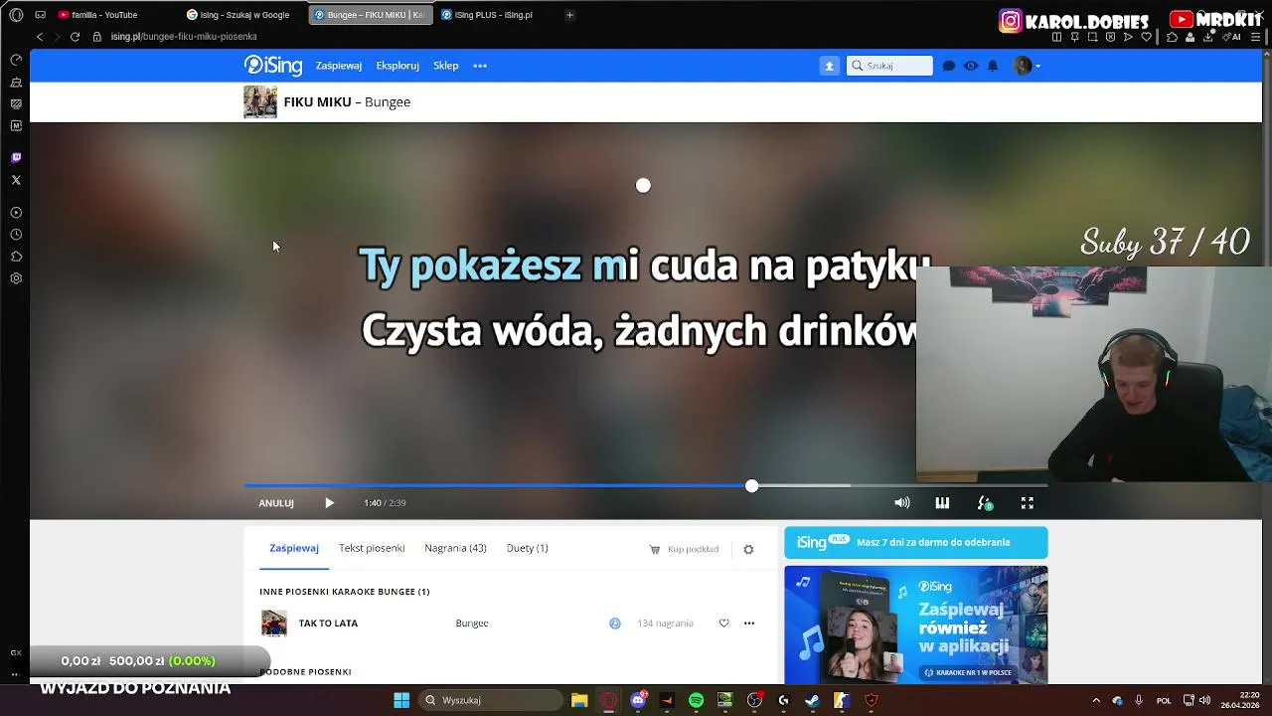Image resolution: width=1272 pixels, height=716 pixels.
Task: Open a new browser tab with plus
Action: pyautogui.click(x=569, y=15)
